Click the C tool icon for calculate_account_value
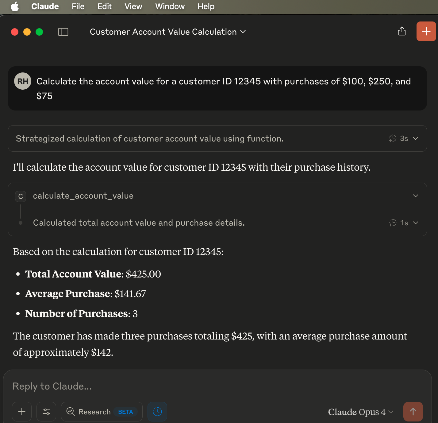Screen dimensions: 438x423 [21, 196]
